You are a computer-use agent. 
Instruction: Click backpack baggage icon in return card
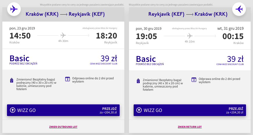click(x=138, y=81)
